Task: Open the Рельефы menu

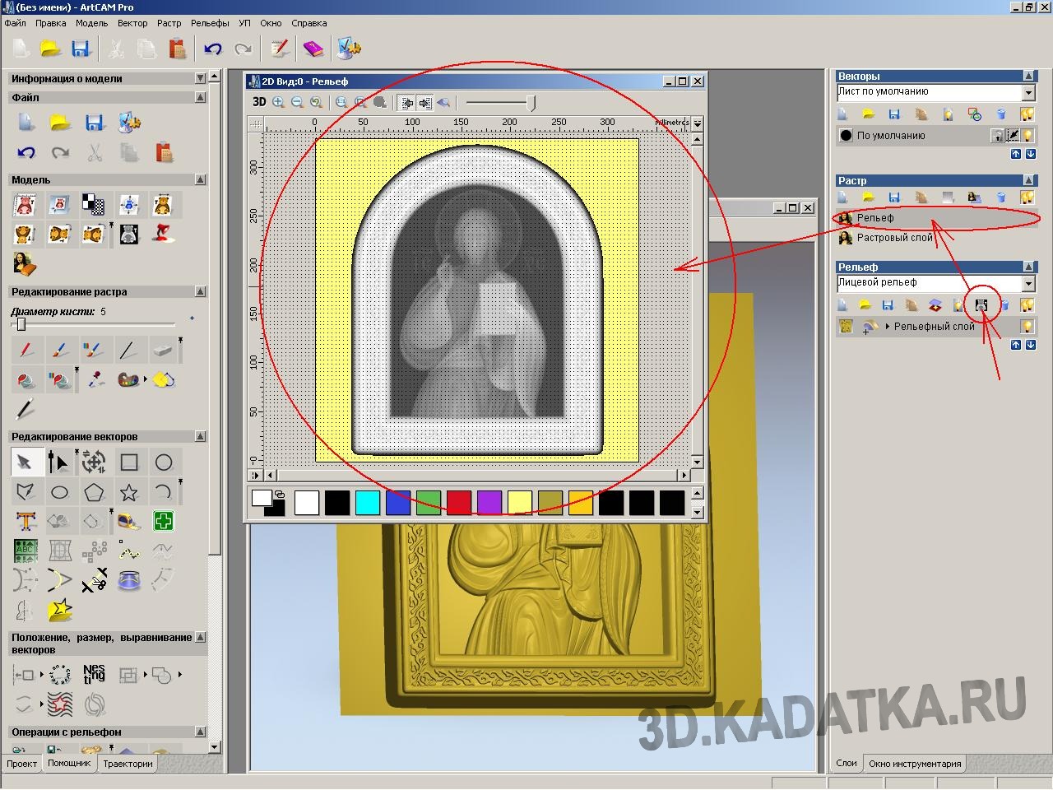Action: pos(210,23)
